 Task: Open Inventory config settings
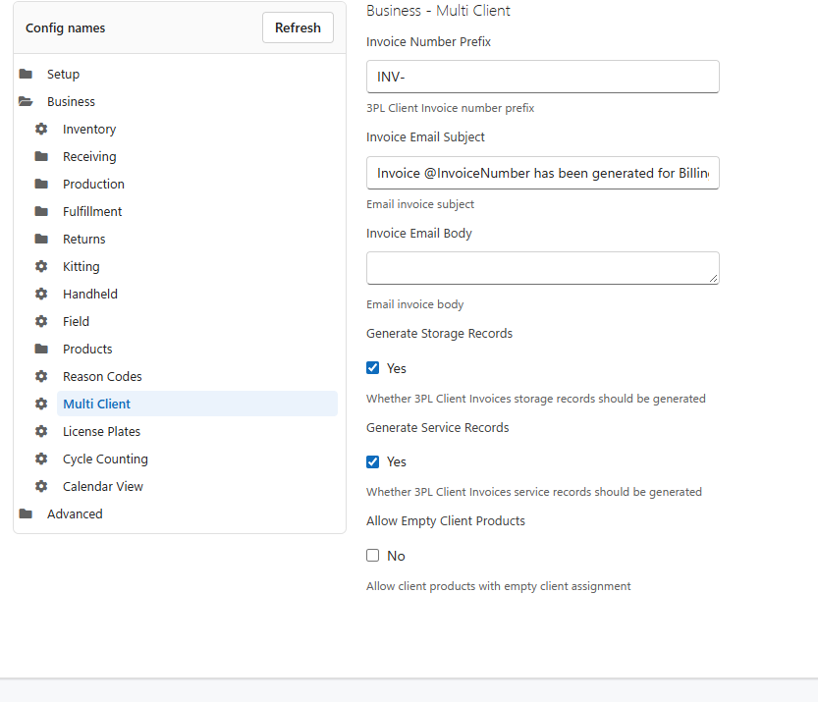click(89, 129)
